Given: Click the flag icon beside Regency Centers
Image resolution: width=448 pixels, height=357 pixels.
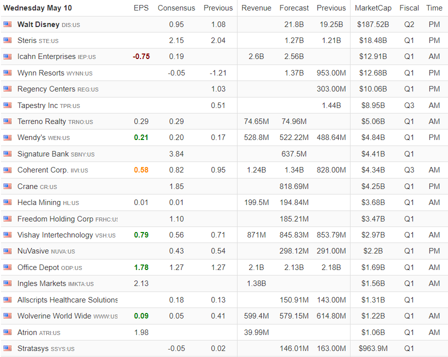Looking at the screenshot, I should [x=7, y=89].
